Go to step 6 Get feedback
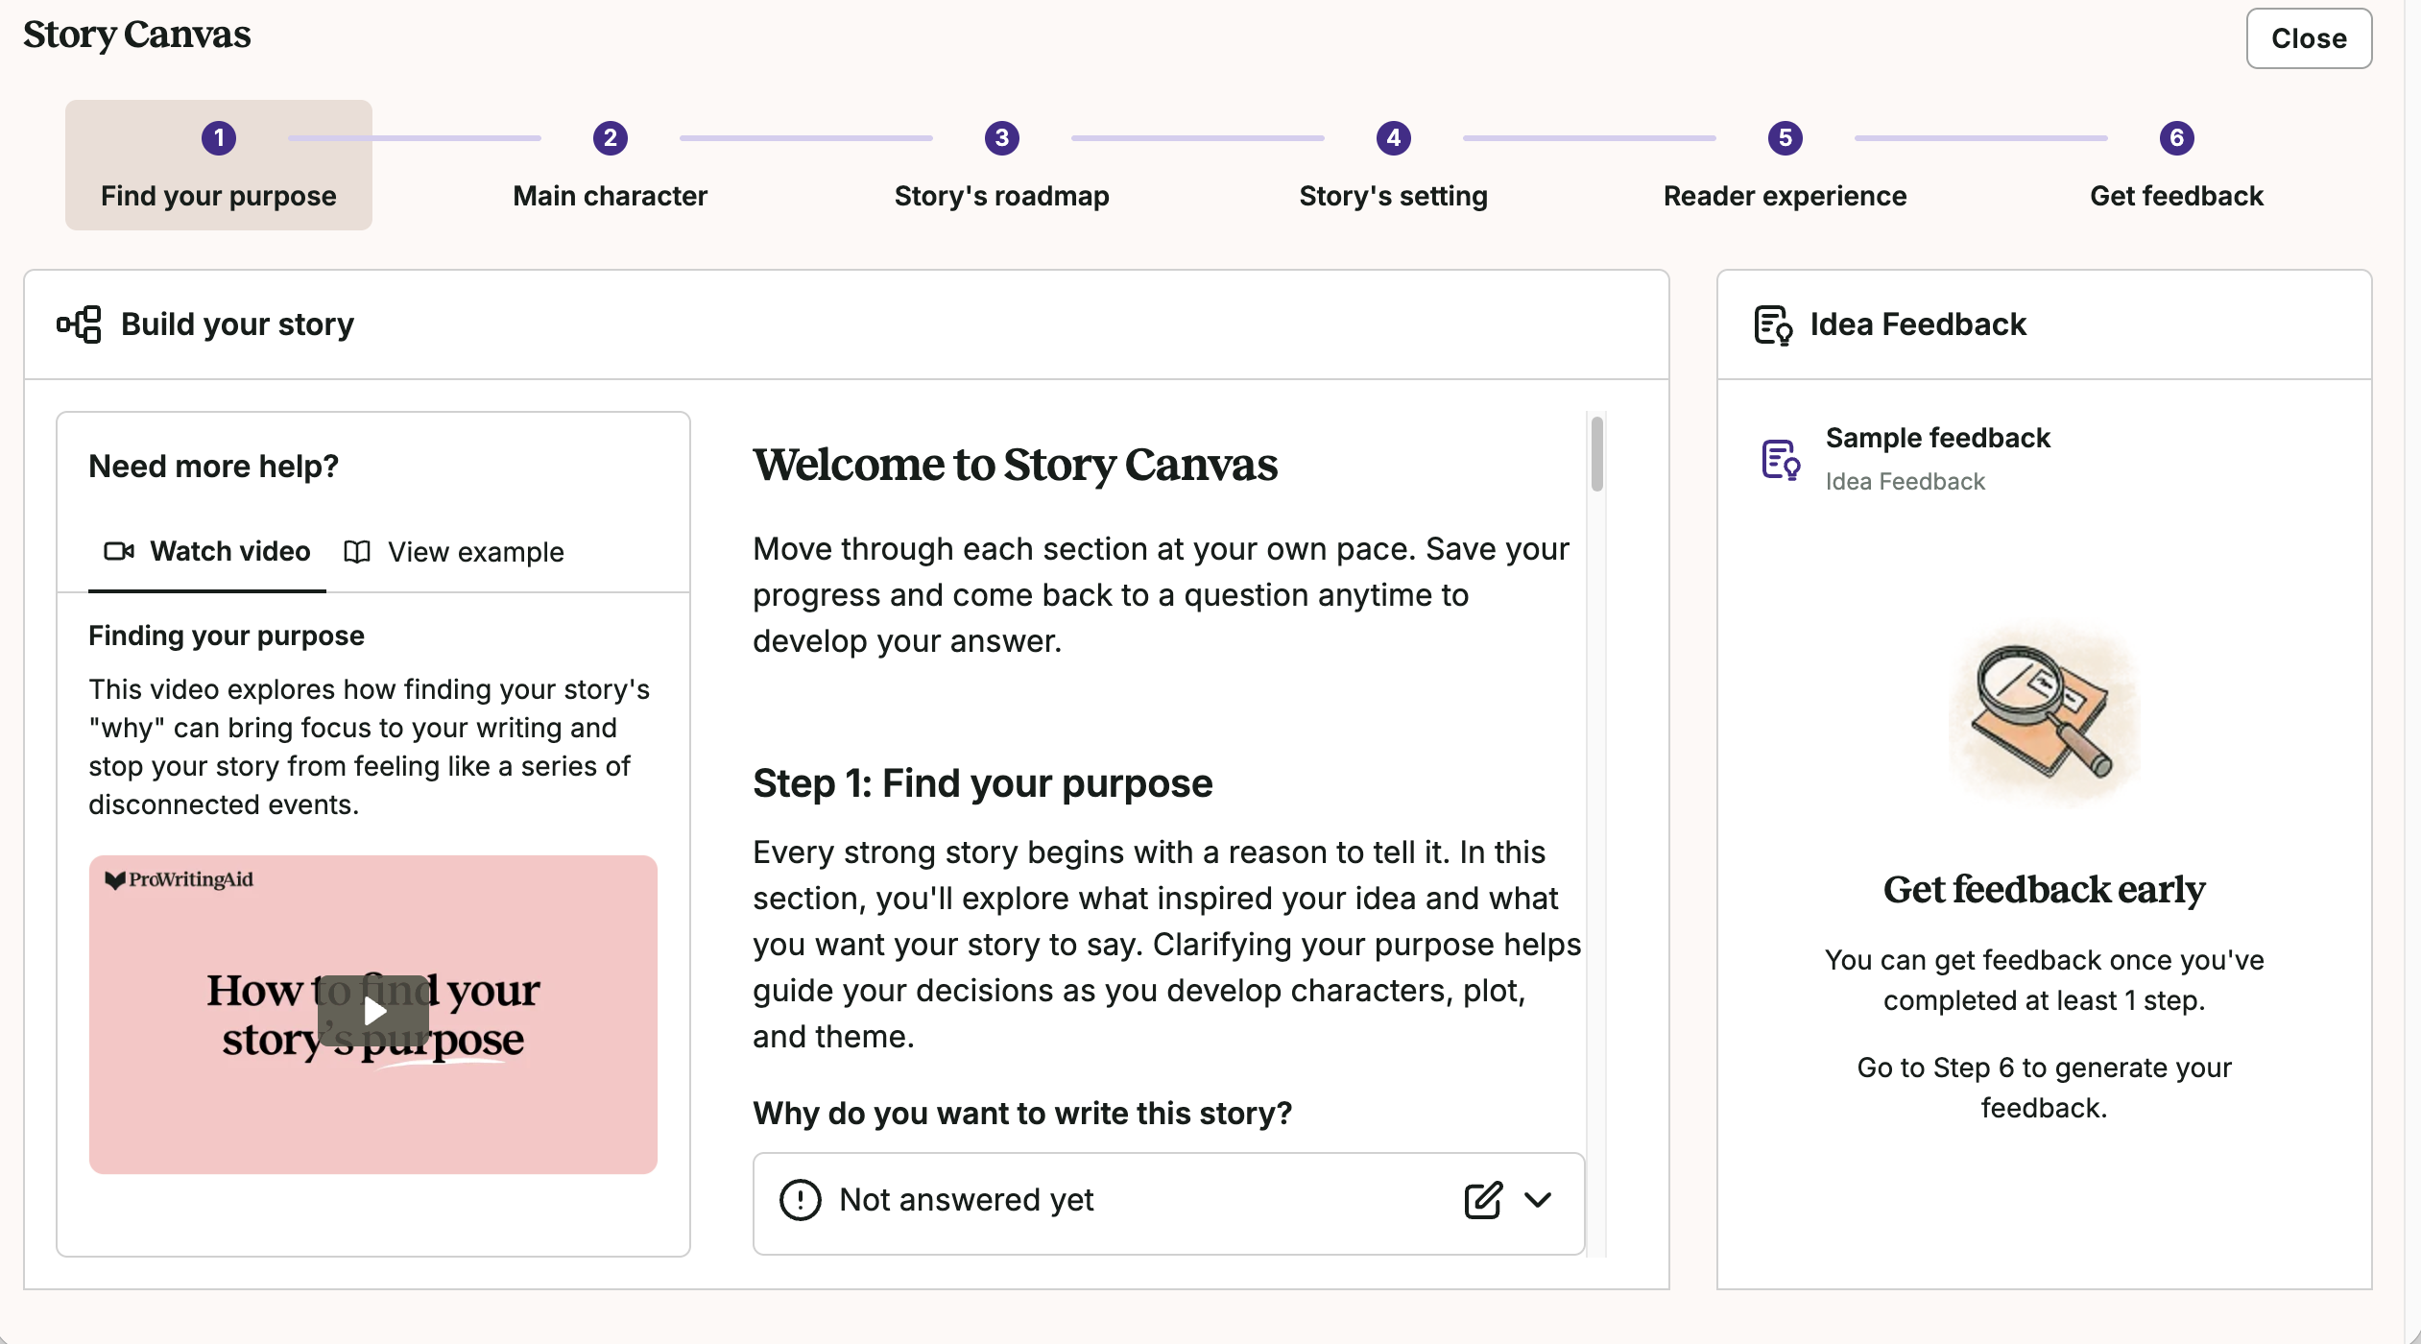Image resolution: width=2421 pixels, height=1344 pixels. click(2177, 165)
